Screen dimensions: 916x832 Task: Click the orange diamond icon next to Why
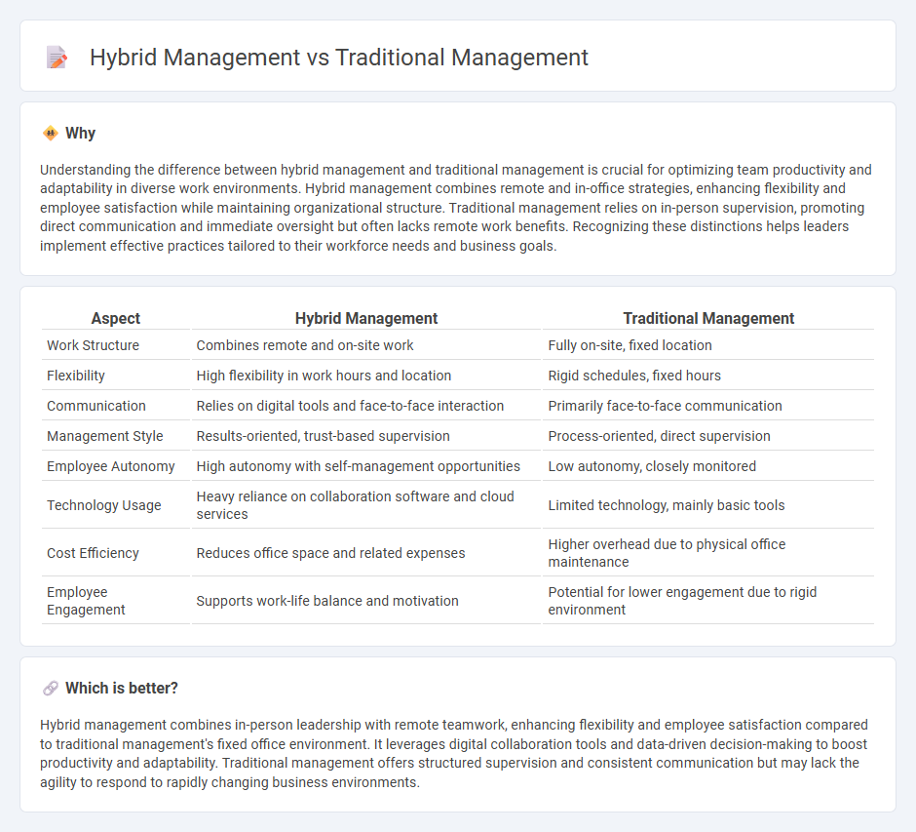click(x=51, y=134)
